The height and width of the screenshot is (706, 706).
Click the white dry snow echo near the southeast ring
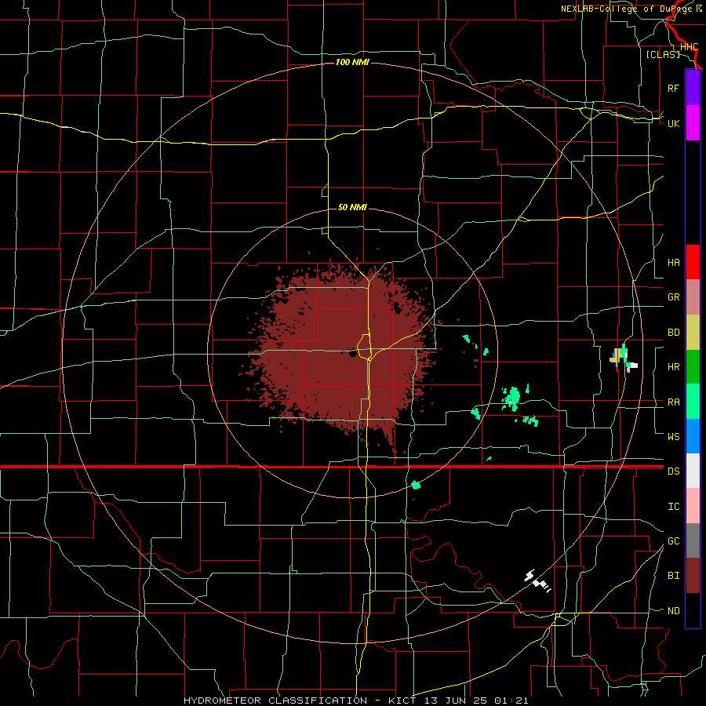[x=537, y=580]
